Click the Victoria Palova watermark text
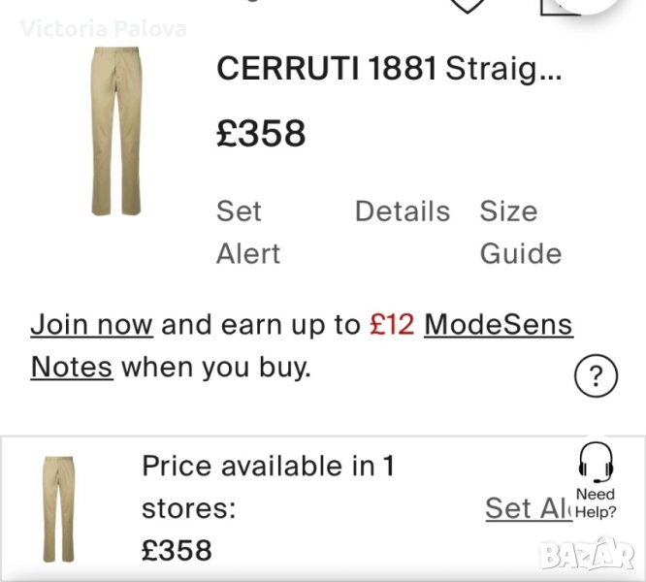 [103, 28]
